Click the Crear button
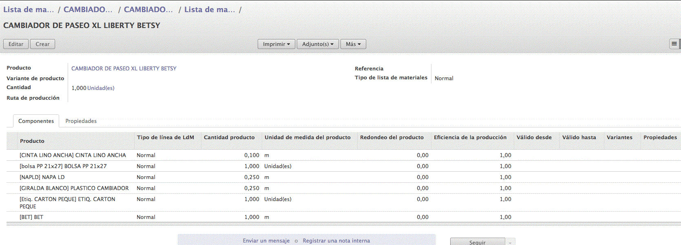The height and width of the screenshot is (245, 681). point(42,44)
